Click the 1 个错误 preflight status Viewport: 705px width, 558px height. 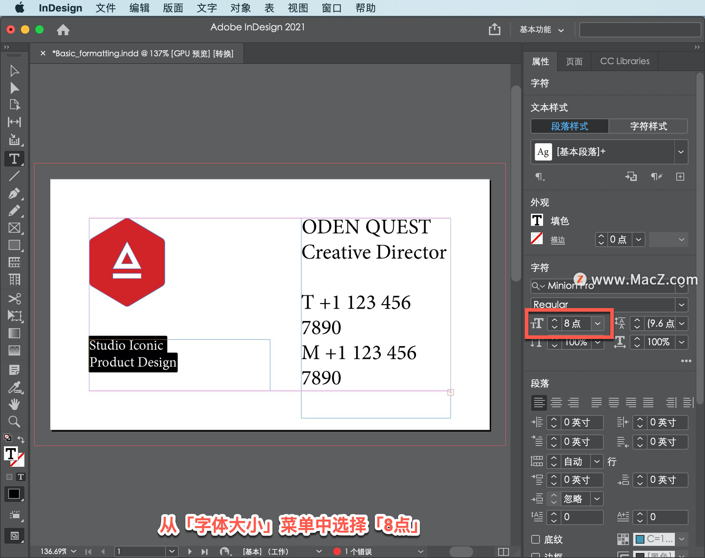coord(357,551)
